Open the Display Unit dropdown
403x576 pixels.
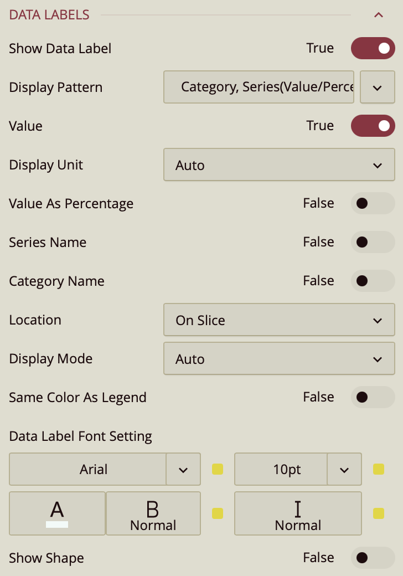click(x=279, y=165)
